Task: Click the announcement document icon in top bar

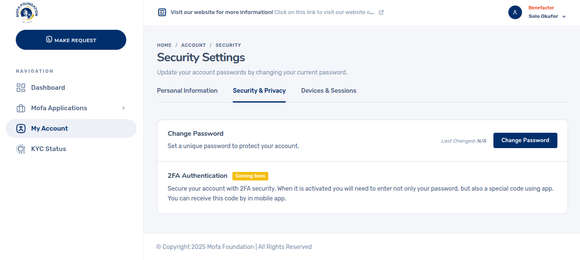Action: tap(162, 12)
